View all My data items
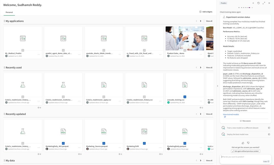The height and width of the screenshot is (165, 274). pos(209,161)
